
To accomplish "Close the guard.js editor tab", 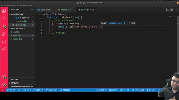I will pos(93,10).
